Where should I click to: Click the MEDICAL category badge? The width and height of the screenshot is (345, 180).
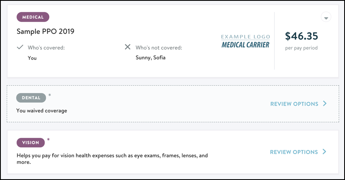click(33, 17)
